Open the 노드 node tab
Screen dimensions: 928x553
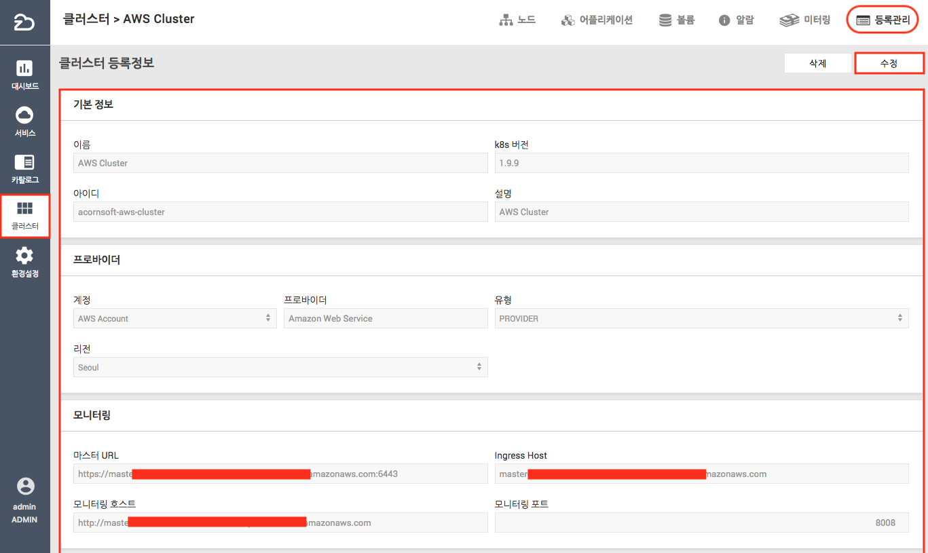click(517, 20)
